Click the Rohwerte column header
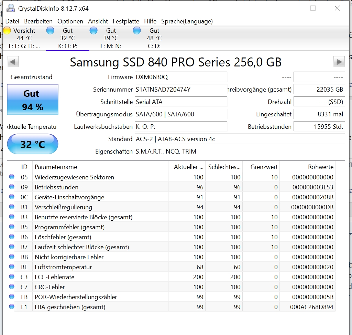The width and height of the screenshot is (352, 335). pos(307,167)
